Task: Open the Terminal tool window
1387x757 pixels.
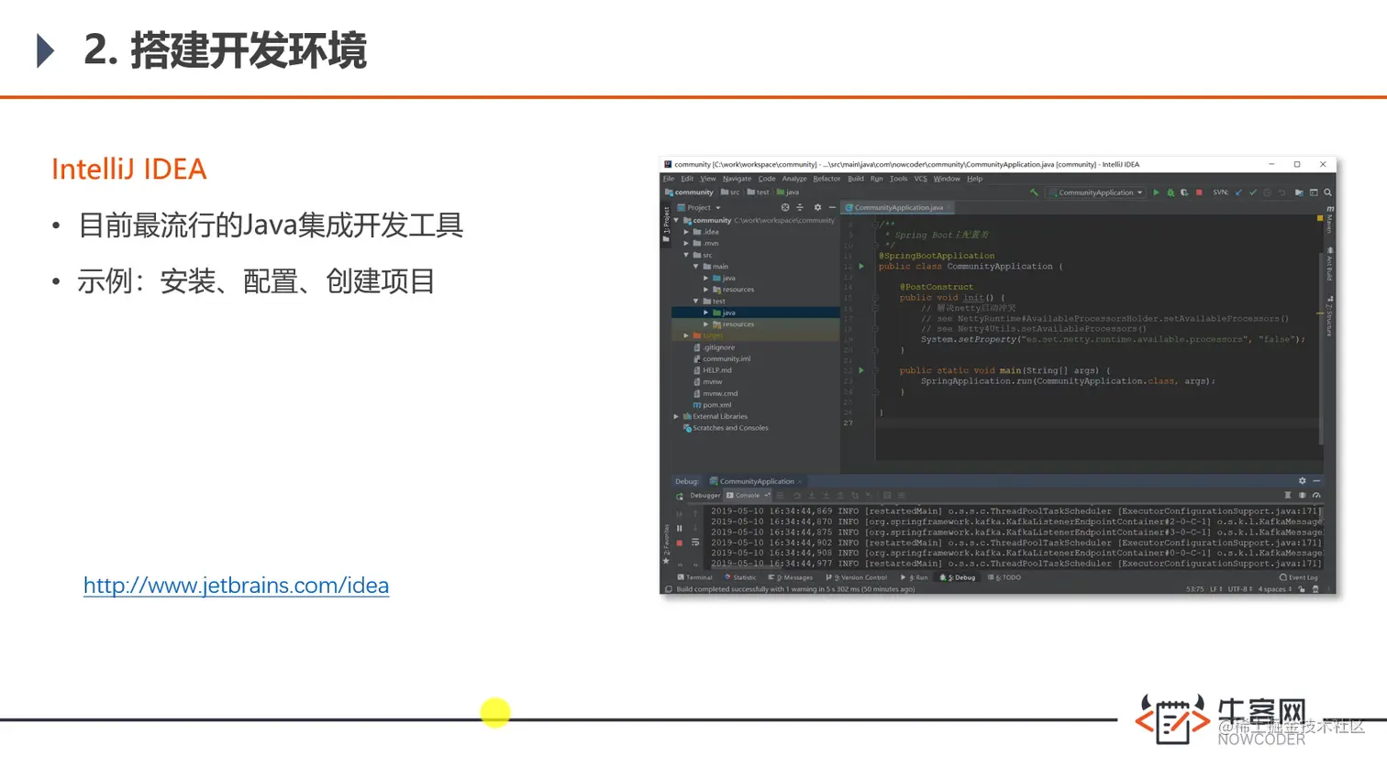Action: [x=694, y=577]
